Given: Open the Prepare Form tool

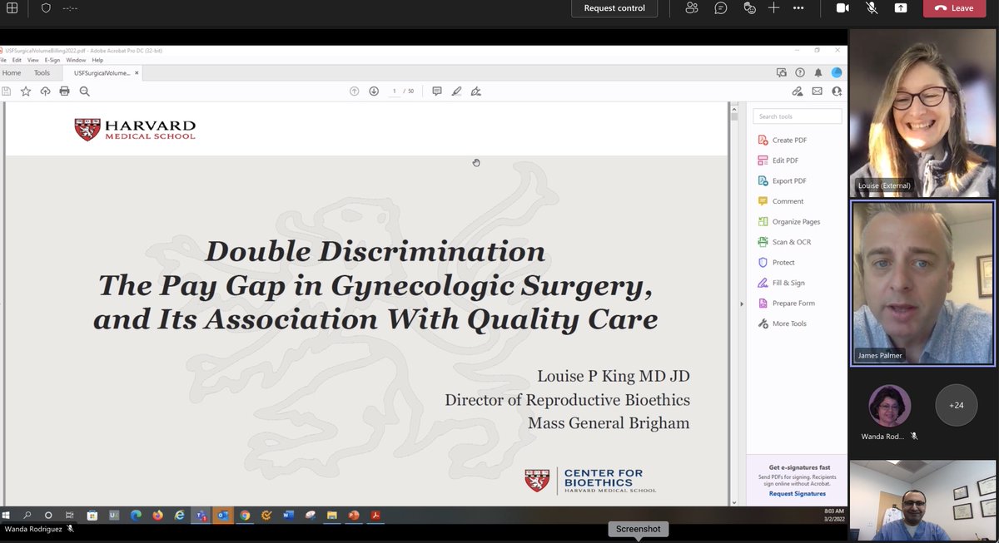Looking at the screenshot, I should click(x=787, y=303).
